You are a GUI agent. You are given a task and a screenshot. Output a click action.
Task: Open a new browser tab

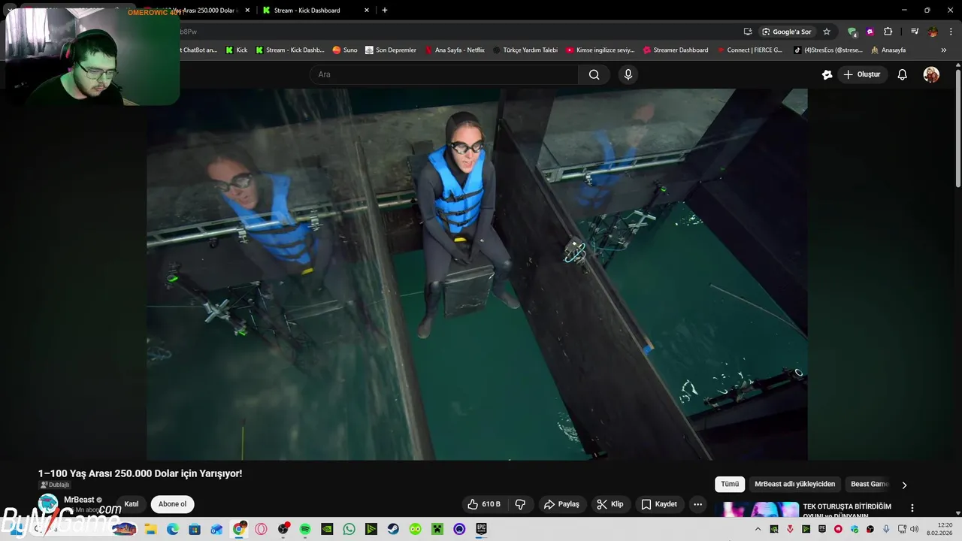click(385, 11)
